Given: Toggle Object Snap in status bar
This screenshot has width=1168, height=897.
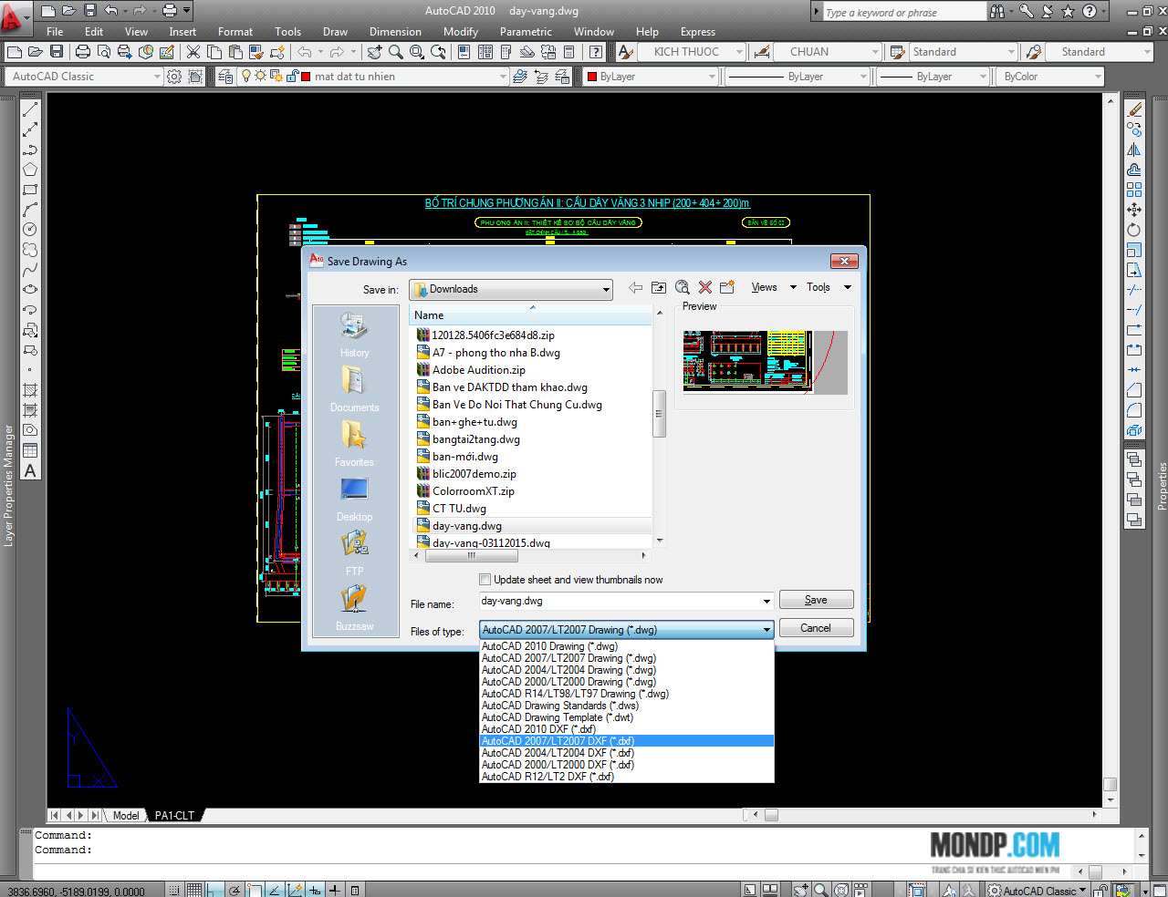Looking at the screenshot, I should pyautogui.click(x=255, y=890).
